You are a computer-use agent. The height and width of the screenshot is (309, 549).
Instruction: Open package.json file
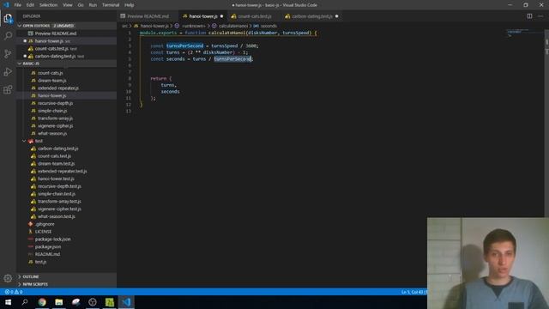[x=48, y=246]
